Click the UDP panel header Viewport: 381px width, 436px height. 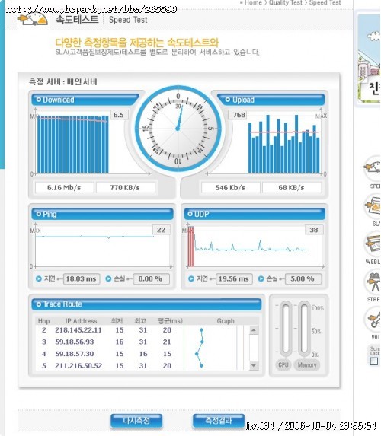[x=255, y=214]
